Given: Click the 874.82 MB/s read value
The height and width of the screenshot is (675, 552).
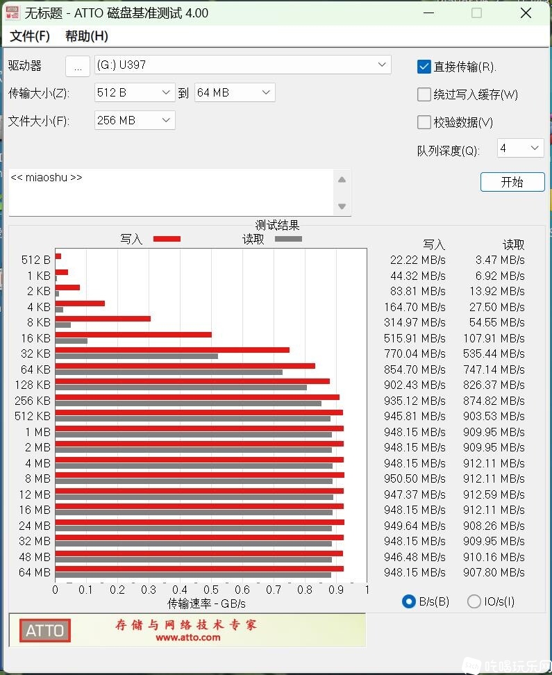Looking at the screenshot, I should (494, 401).
